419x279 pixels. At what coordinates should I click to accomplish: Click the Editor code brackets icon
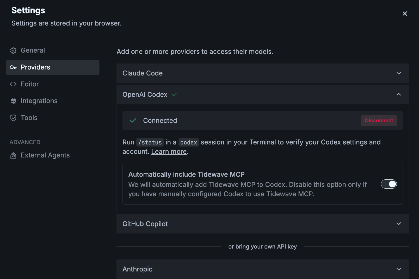[13, 84]
